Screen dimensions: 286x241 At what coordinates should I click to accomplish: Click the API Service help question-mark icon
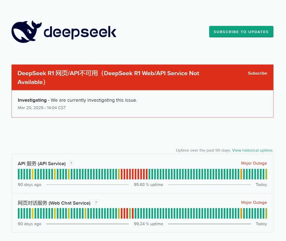point(71,163)
